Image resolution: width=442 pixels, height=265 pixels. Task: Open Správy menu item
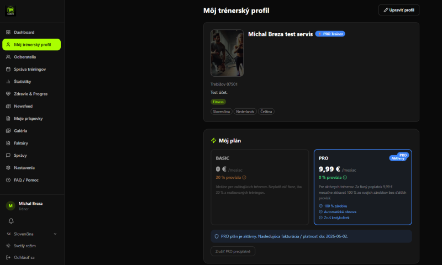tap(31, 156)
